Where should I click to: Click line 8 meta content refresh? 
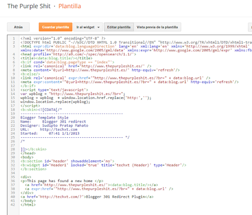(100, 70)
